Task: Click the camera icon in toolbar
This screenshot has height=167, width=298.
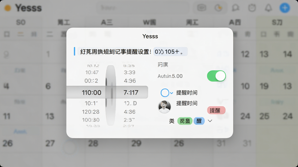Action: click(x=202, y=8)
